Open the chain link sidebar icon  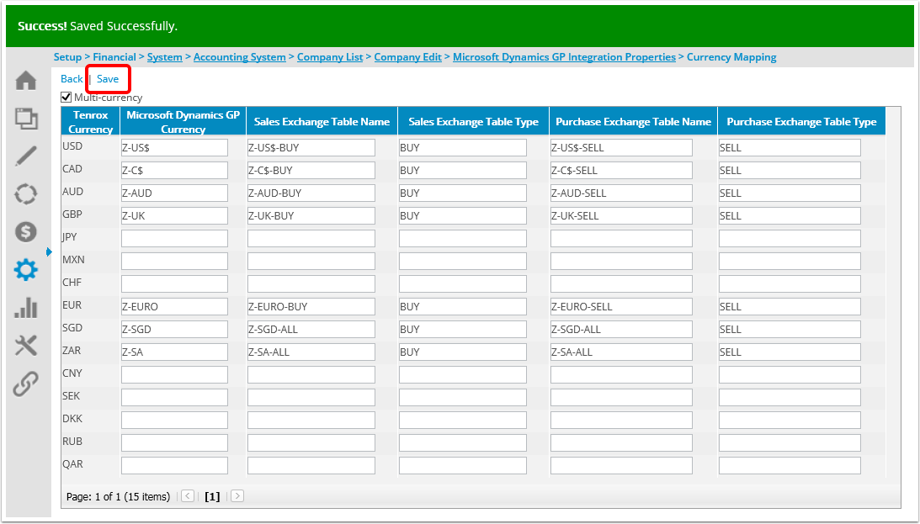[26, 384]
